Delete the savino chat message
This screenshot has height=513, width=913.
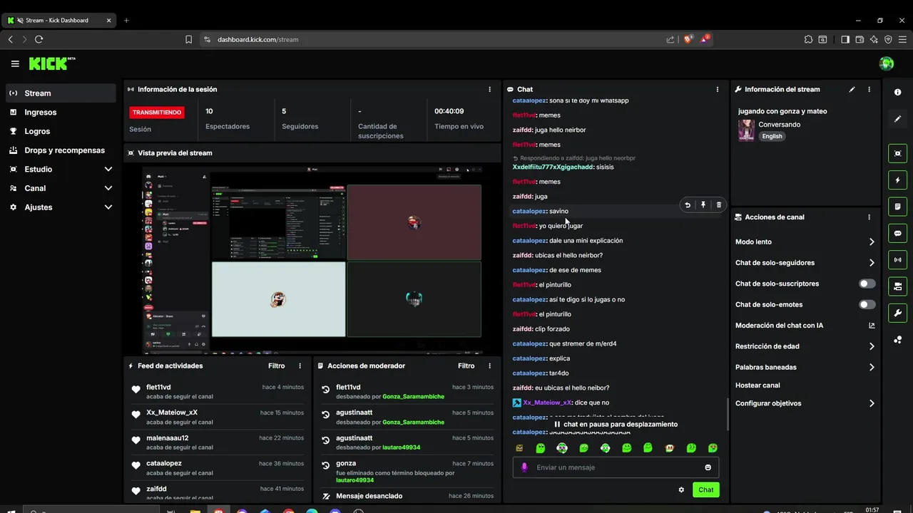coord(718,205)
